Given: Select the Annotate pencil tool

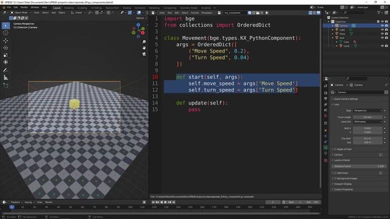Looking at the screenshot, I should [5, 71].
